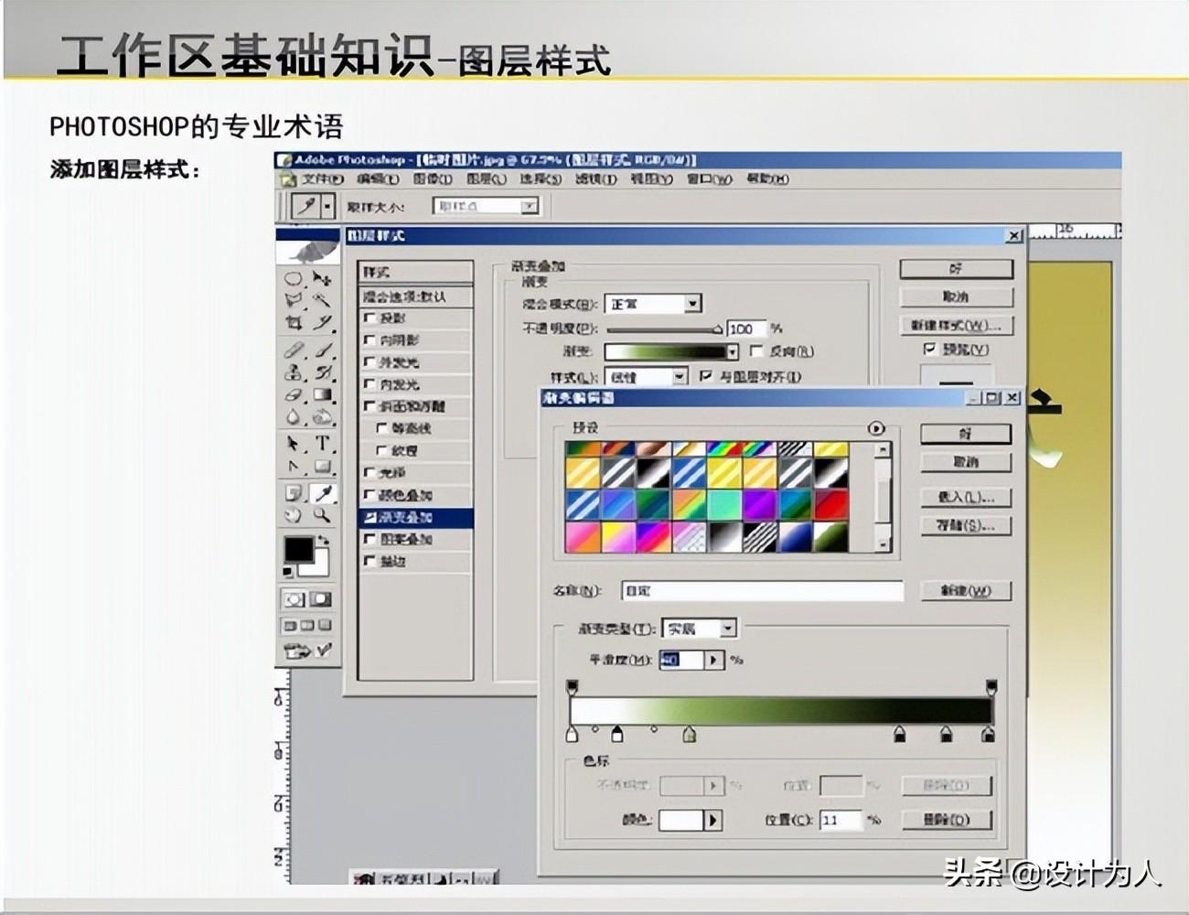
Task: Select the Magic Wand tool
Action: pos(322,300)
